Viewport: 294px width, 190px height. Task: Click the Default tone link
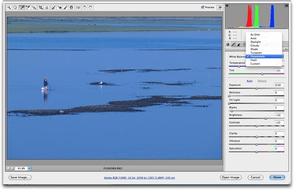pyautogui.click(x=262, y=81)
